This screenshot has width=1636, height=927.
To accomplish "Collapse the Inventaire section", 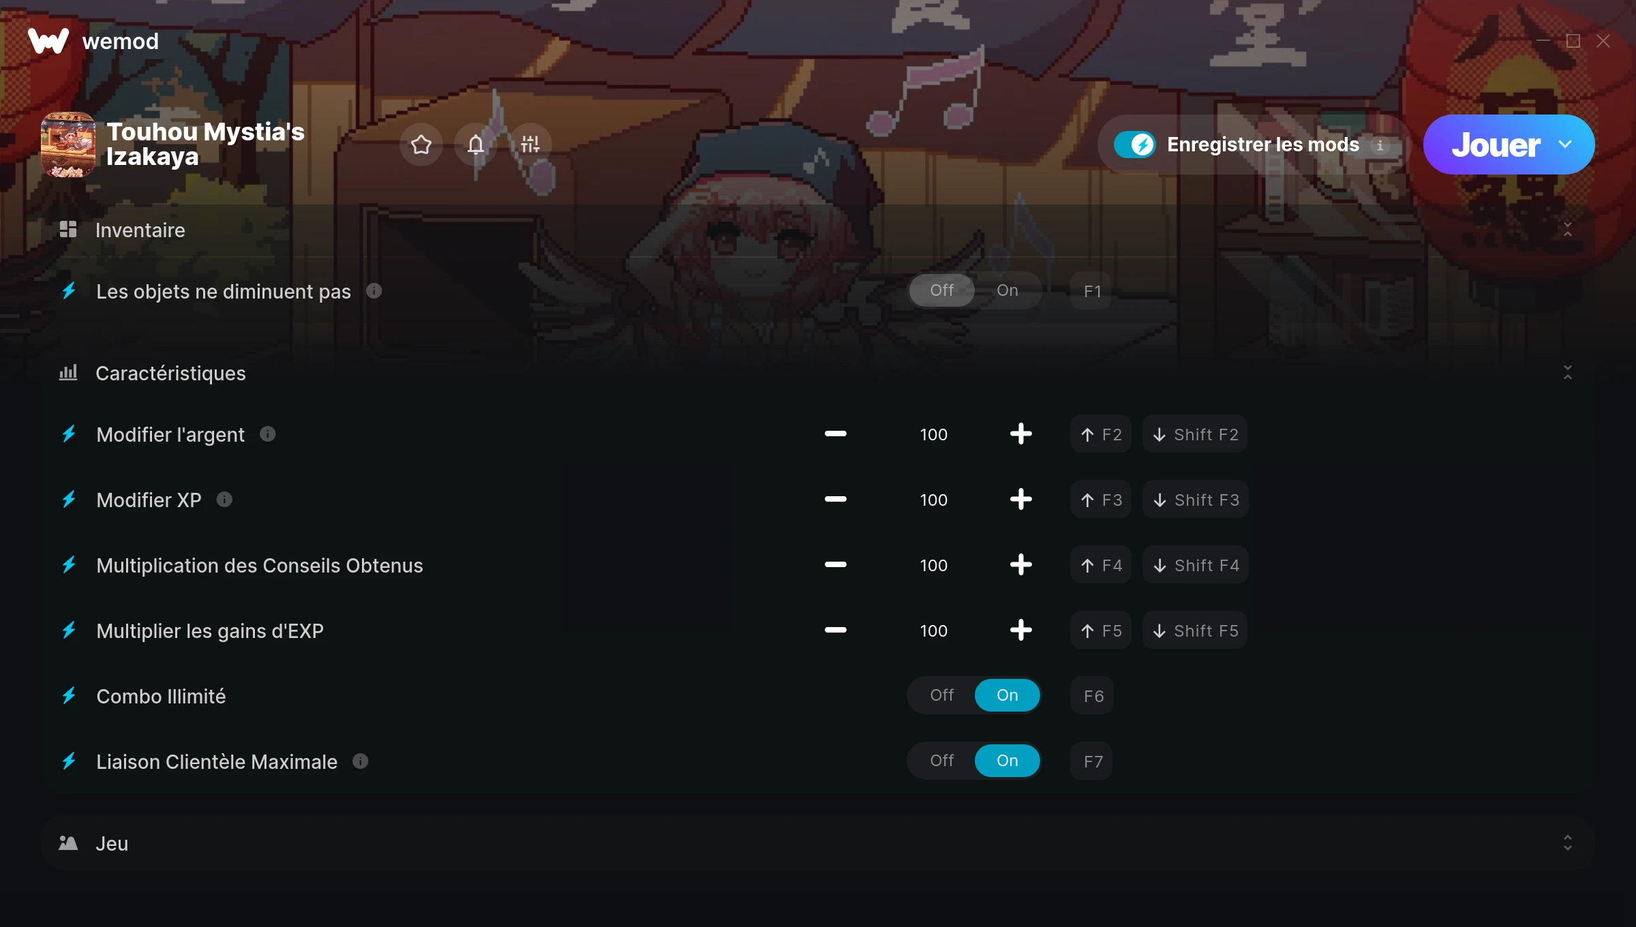I will 1568,230.
